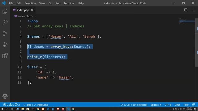This screenshot has width=198, height=111.
Task: Click the 'name' key on line 12
Action: pyautogui.click(x=42, y=77)
